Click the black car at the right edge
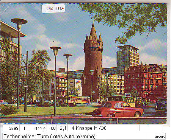This screenshot has width=171, height=140. pos(161,106)
